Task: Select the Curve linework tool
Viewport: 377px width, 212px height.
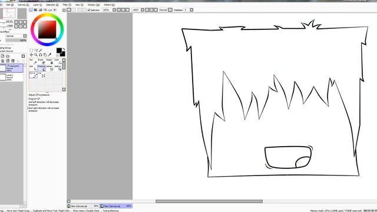Action: point(33,75)
